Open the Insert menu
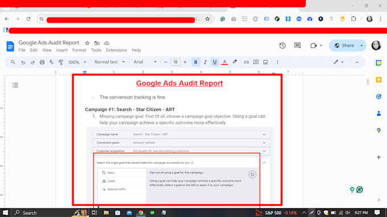387x217 pixels. [x=61, y=50]
